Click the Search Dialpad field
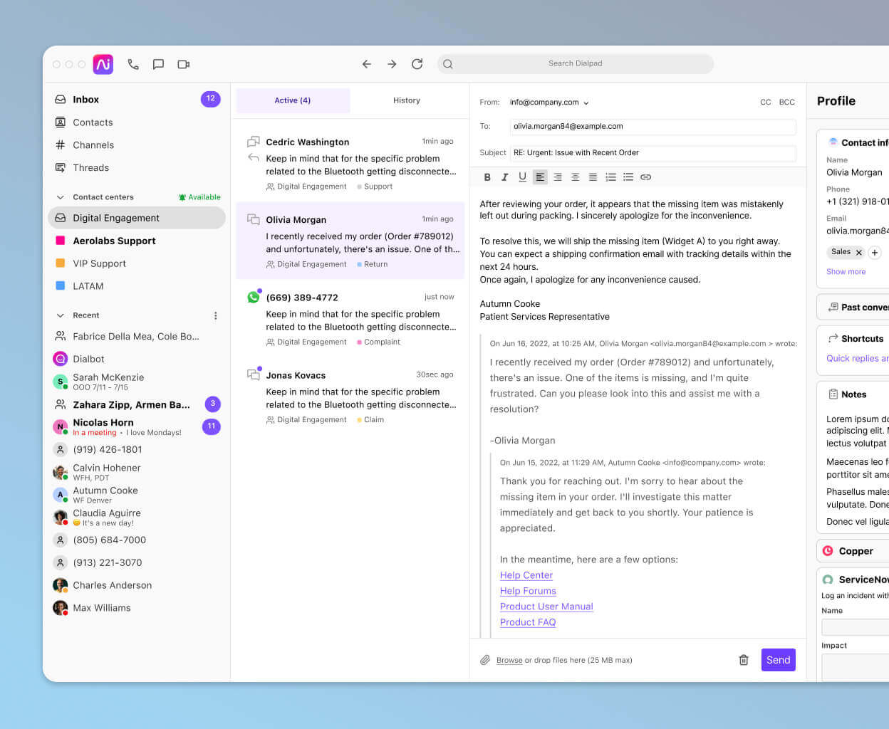Screen dimensions: 889x729 [x=575, y=63]
